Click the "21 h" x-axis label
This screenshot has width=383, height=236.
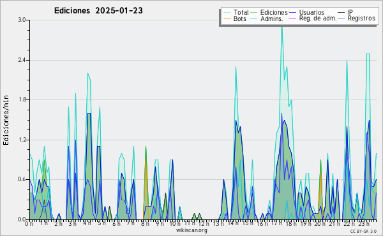tap(334, 223)
